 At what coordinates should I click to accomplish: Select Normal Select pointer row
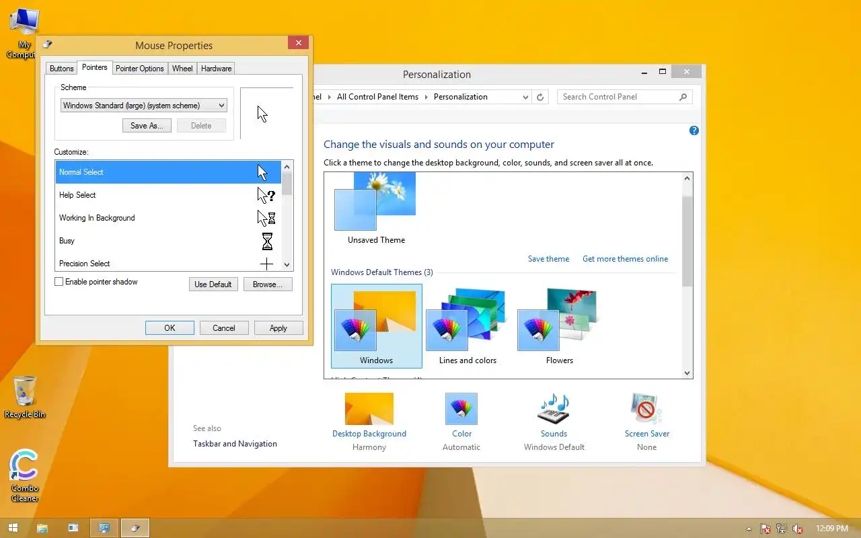pos(168,172)
